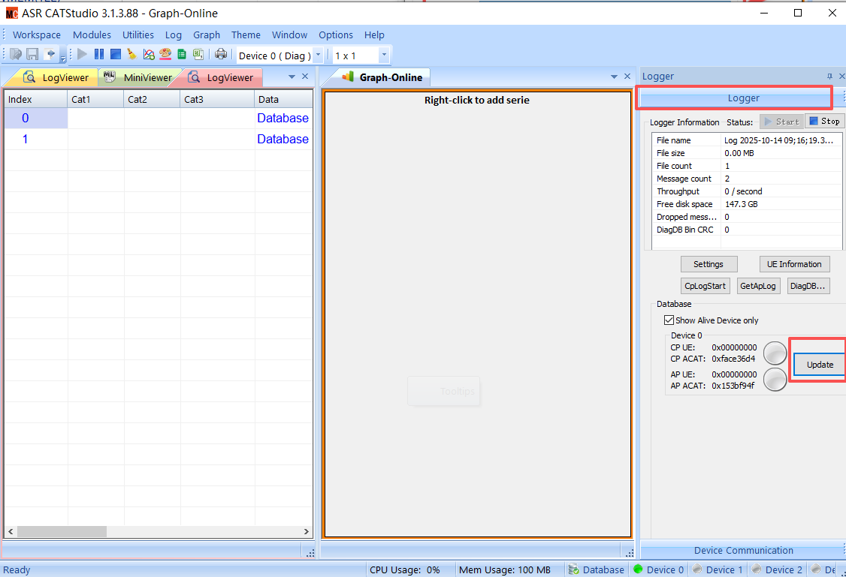Open tab list dropdown in Graph-Online pane
The width and height of the screenshot is (846, 577).
pyautogui.click(x=614, y=77)
